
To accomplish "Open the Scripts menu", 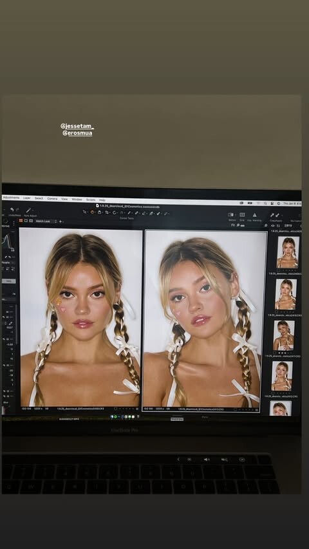I will (x=91, y=200).
